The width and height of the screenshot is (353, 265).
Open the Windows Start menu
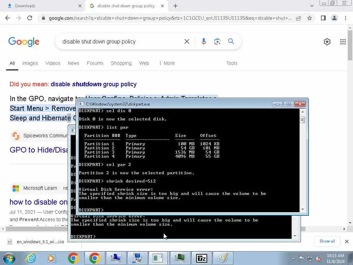click(x=9, y=258)
